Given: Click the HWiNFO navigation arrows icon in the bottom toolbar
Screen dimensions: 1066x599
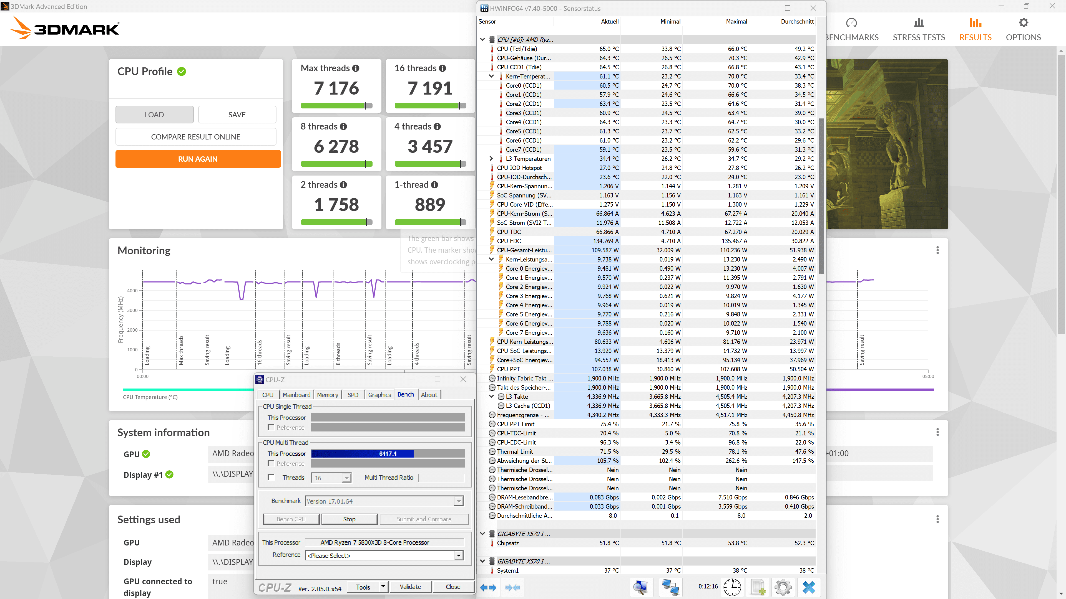Looking at the screenshot, I should click(488, 587).
